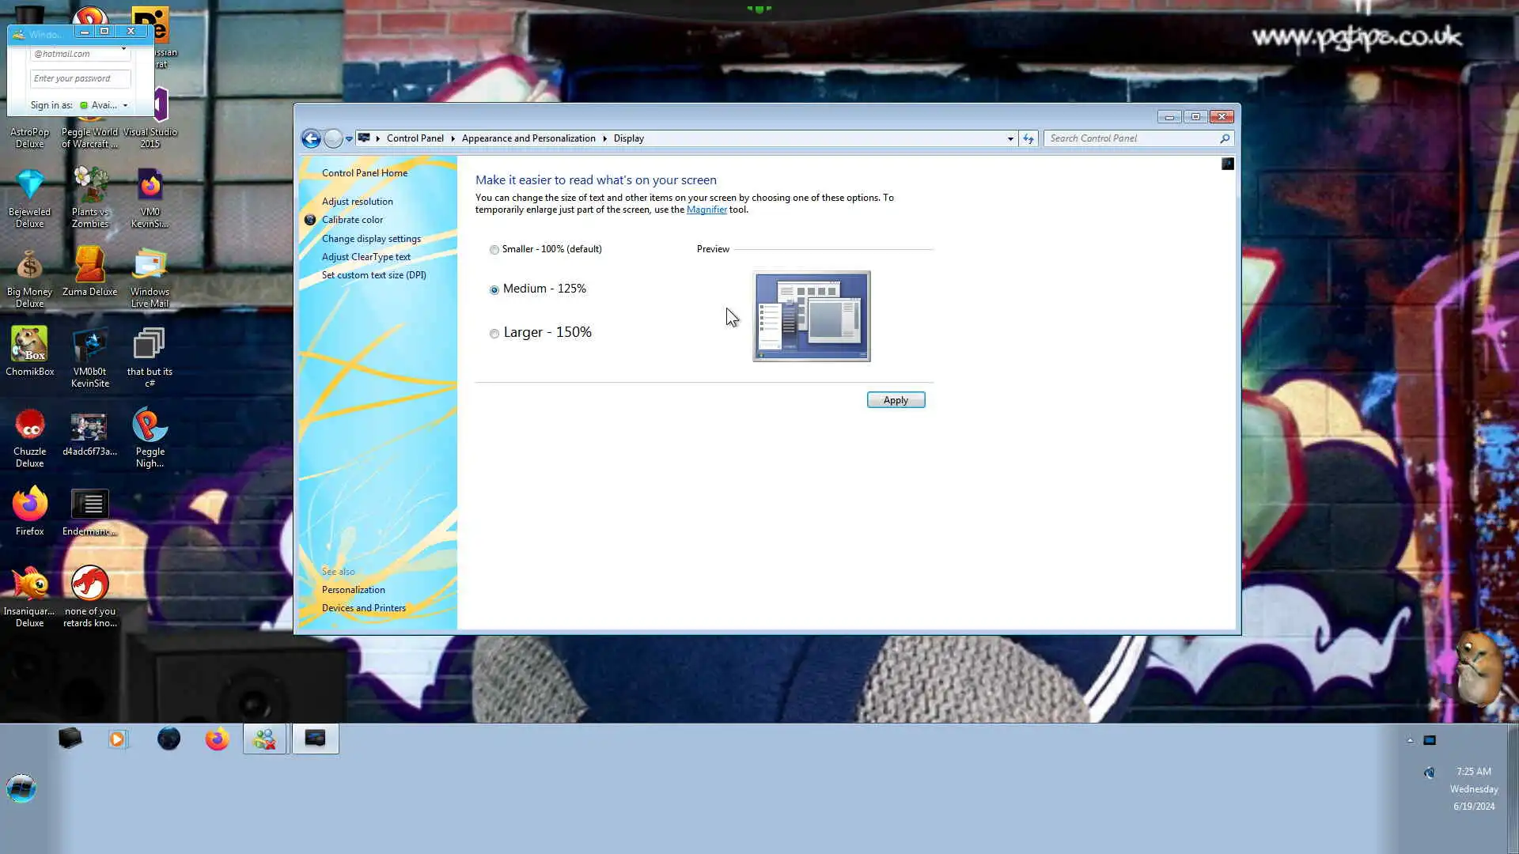The height and width of the screenshot is (854, 1519).
Task: Click the refresh icon beside address bar
Action: [x=1028, y=138]
